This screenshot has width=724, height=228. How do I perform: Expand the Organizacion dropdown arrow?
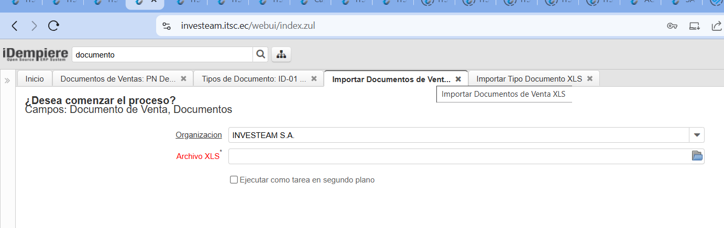pos(697,135)
